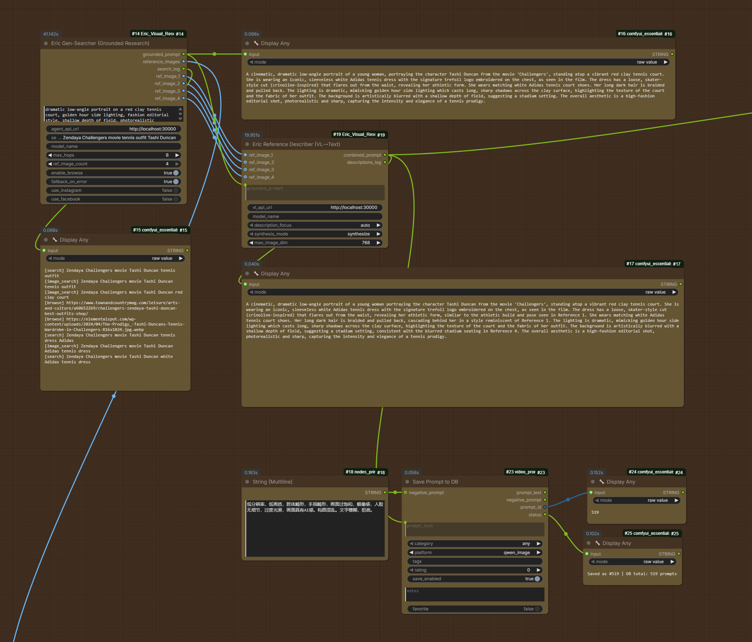Viewport: 752px width, 642px height.
Task: Toggle use_instagram switch
Action: click(176, 190)
